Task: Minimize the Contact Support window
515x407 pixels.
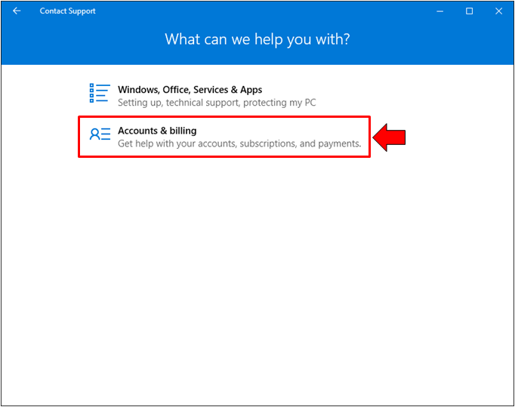Action: click(439, 11)
